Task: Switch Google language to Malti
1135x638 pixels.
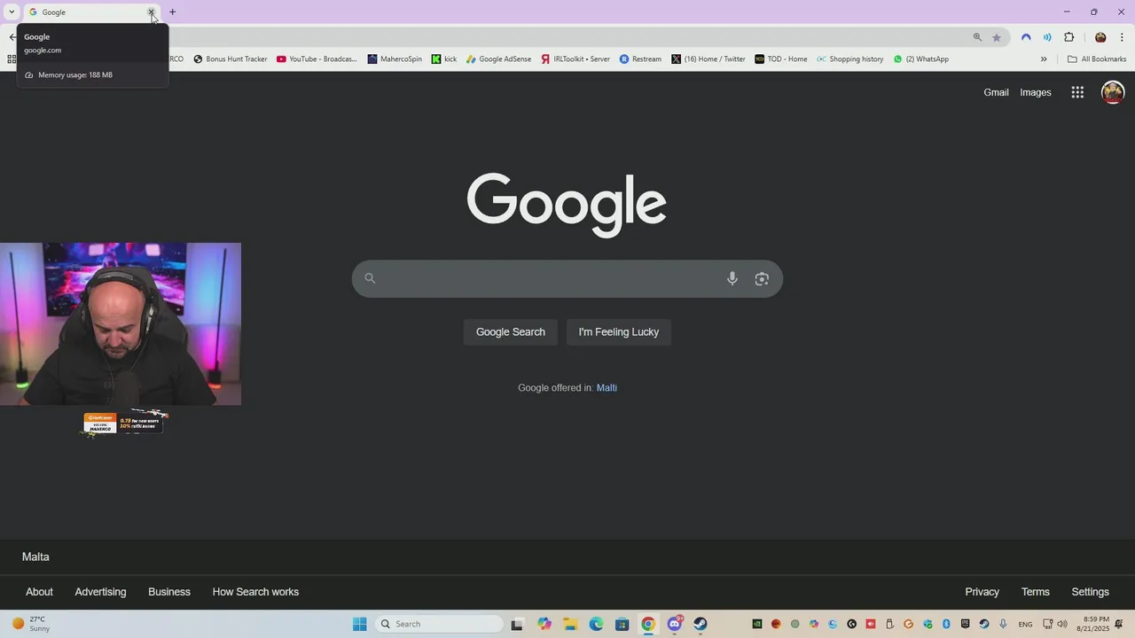Action: pyautogui.click(x=607, y=388)
